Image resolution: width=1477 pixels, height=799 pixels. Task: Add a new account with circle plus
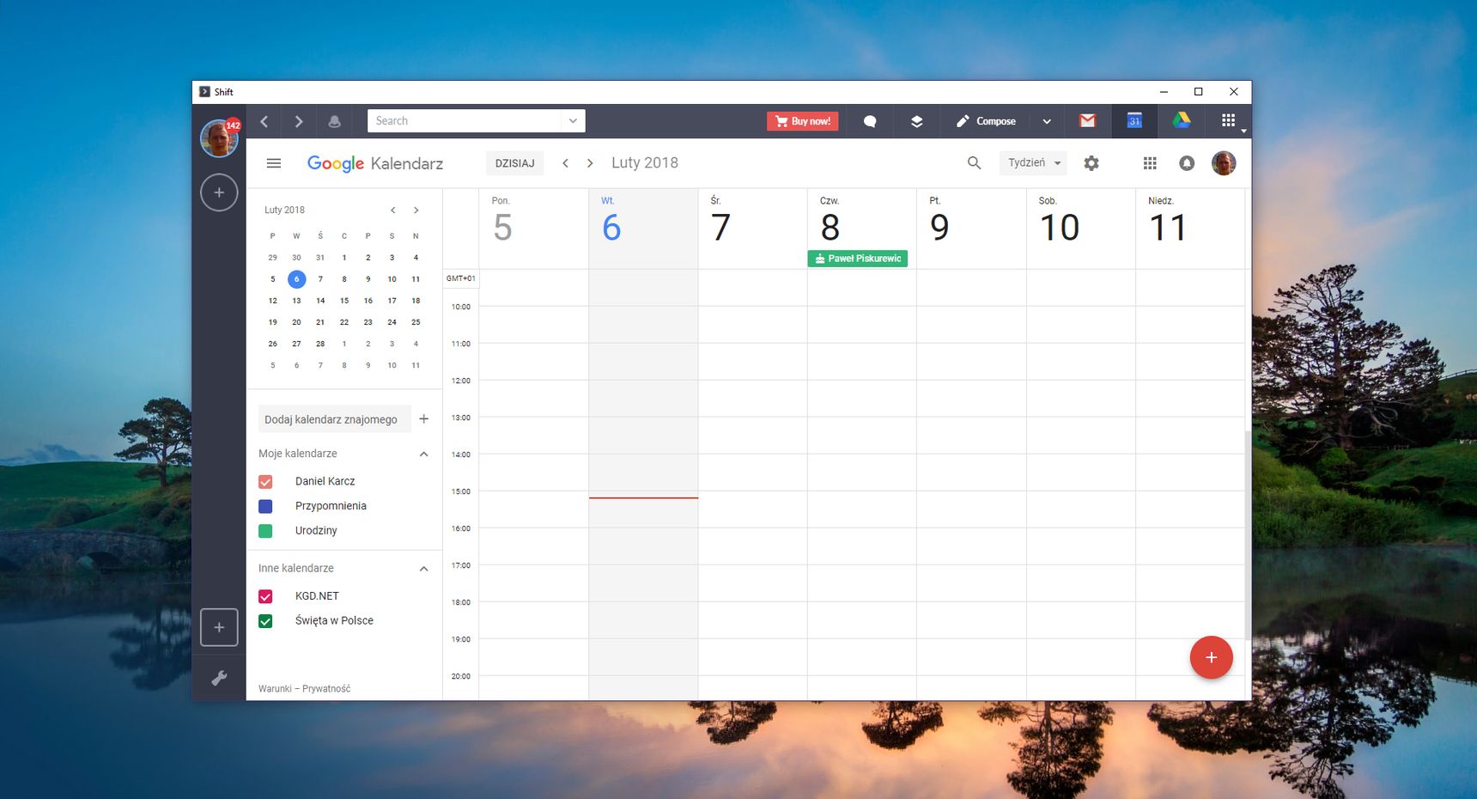[x=219, y=192]
